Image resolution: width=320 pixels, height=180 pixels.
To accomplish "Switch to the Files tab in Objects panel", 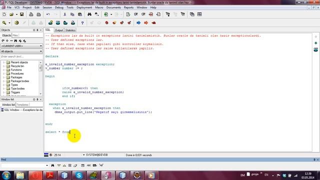I will 15,35.
